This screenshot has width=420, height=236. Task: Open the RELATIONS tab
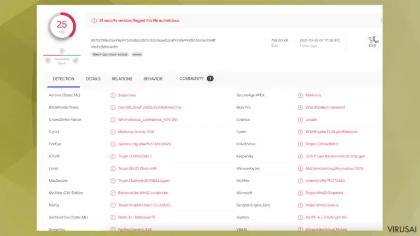tap(122, 79)
